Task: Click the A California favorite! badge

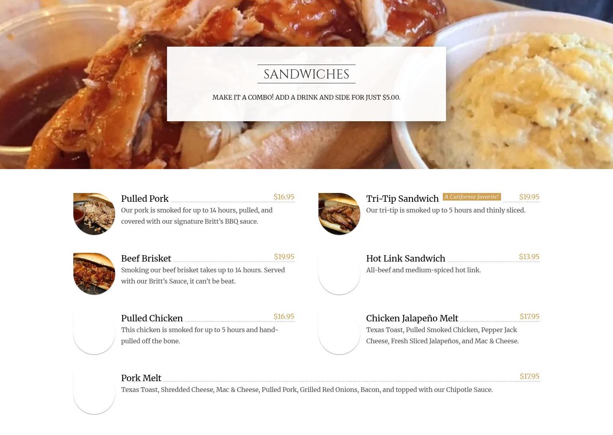Action: (x=472, y=197)
